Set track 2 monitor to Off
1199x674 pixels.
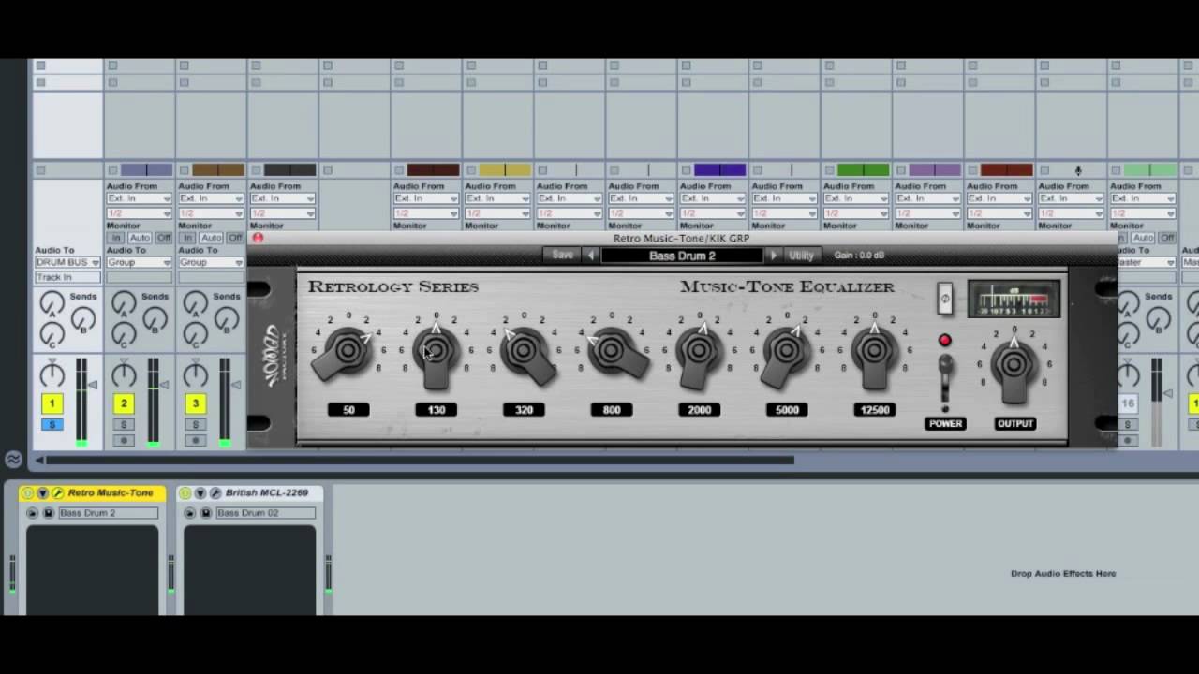pyautogui.click(x=164, y=238)
